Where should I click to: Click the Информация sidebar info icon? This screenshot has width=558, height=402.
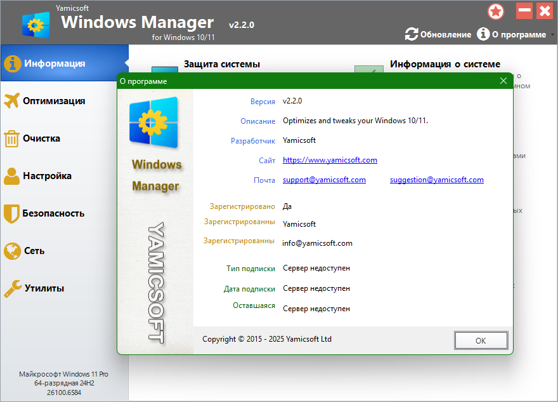click(12, 64)
